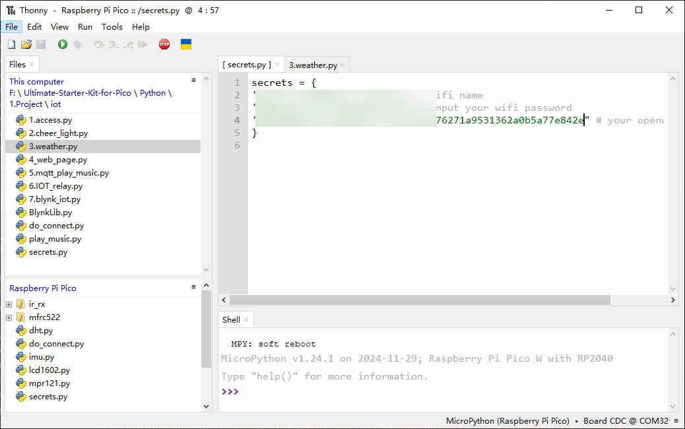Open the File menu
This screenshot has width=685, height=429.
click(11, 26)
